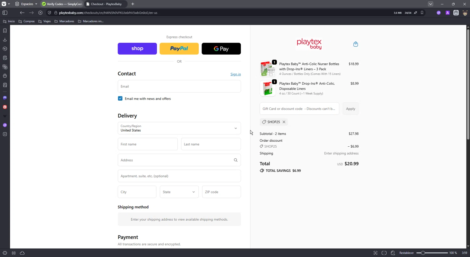Open the tab list dropdown arrow
Image resolution: width=470 pixels, height=257 pixels.
431,4
